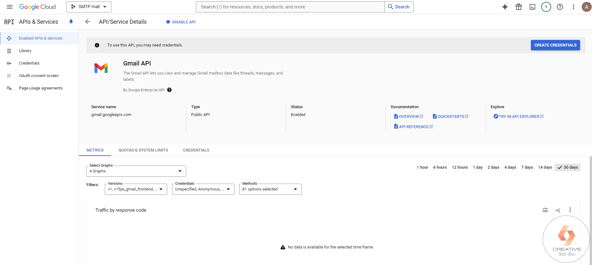Select the 6 hours time range
This screenshot has width=592, height=265.
pos(440,167)
